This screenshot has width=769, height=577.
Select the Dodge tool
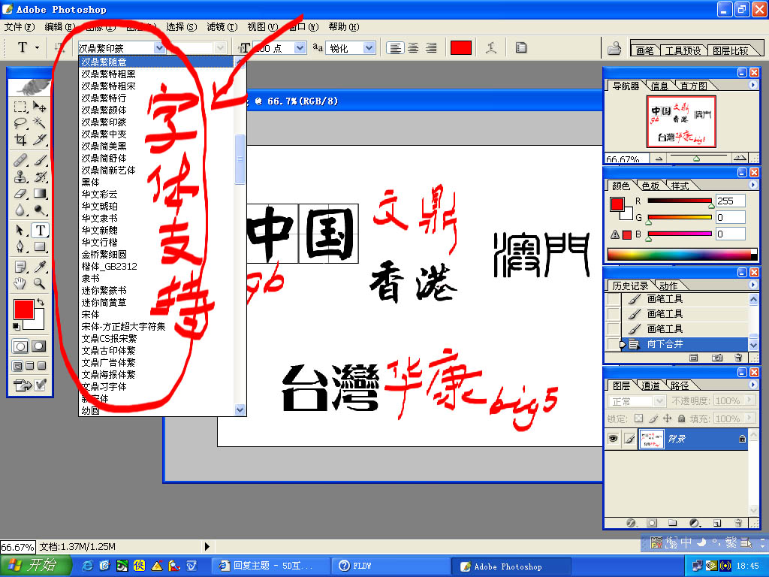(39, 210)
